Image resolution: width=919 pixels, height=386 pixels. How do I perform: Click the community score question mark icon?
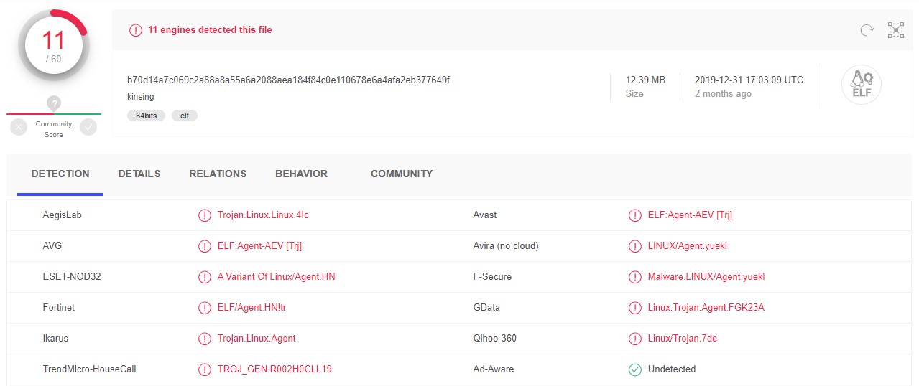(54, 103)
